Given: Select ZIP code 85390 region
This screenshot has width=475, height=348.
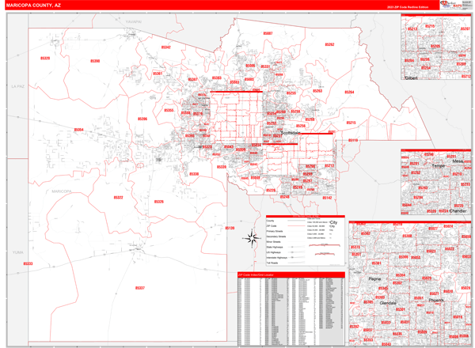Looking at the screenshot, I should pyautogui.click(x=95, y=61).
